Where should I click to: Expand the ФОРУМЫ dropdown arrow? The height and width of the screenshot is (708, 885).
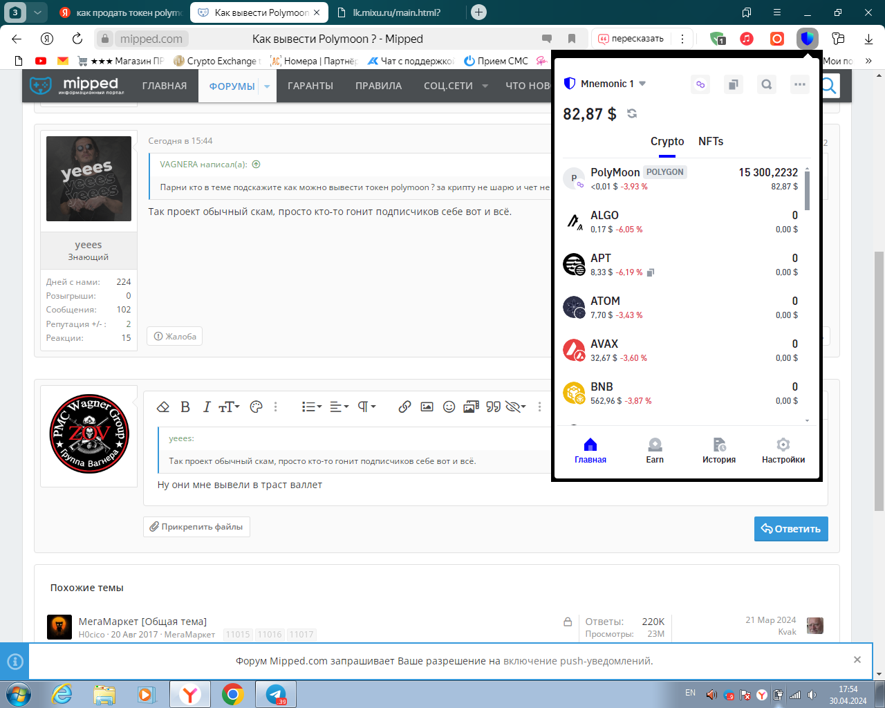[x=267, y=86]
